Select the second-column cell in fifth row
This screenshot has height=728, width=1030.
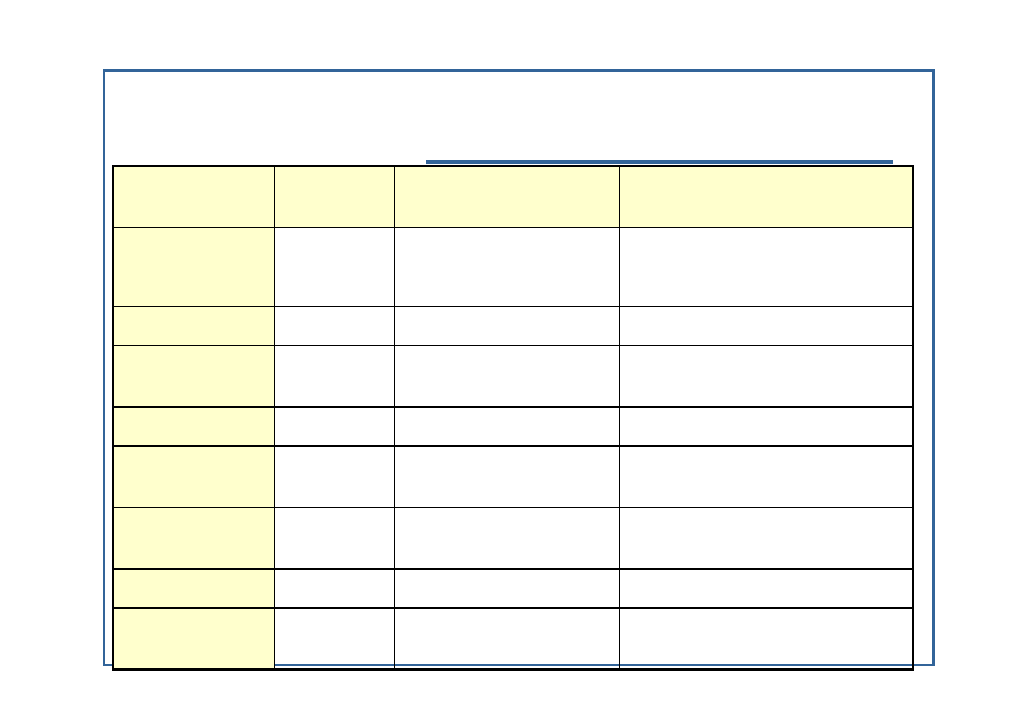tap(334, 375)
